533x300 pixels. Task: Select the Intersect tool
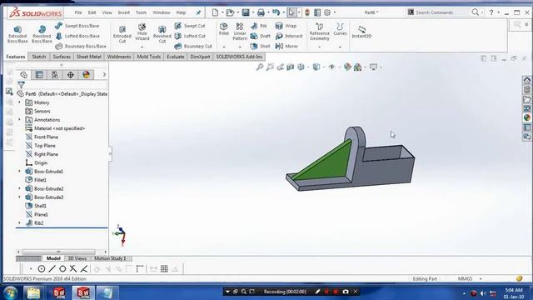289,36
